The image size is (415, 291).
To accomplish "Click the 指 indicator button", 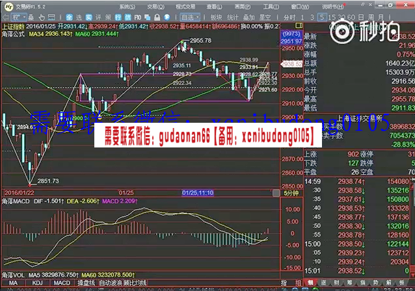I will click(x=284, y=283).
